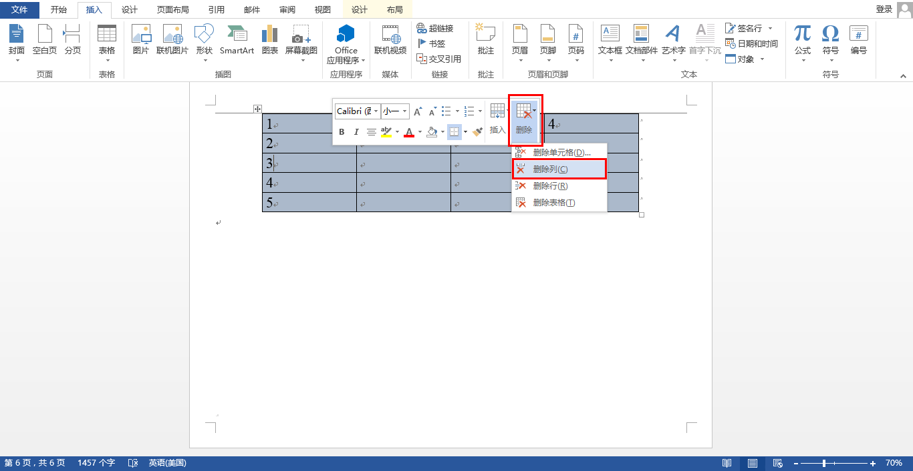Viewport: 913px width, 471px height.
Task: Click the 删除 button in mini toolbar
Action: [525, 120]
